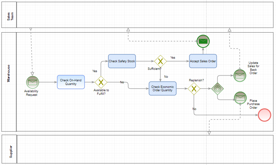Click the Availability Request label
Screen dimensions: 276x165
(31, 93)
